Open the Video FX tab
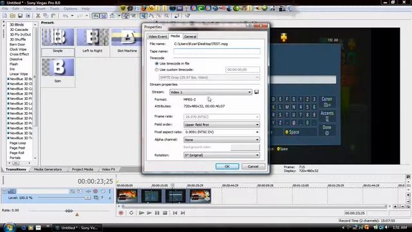Screen dimensions: 412x232 pos(108,169)
